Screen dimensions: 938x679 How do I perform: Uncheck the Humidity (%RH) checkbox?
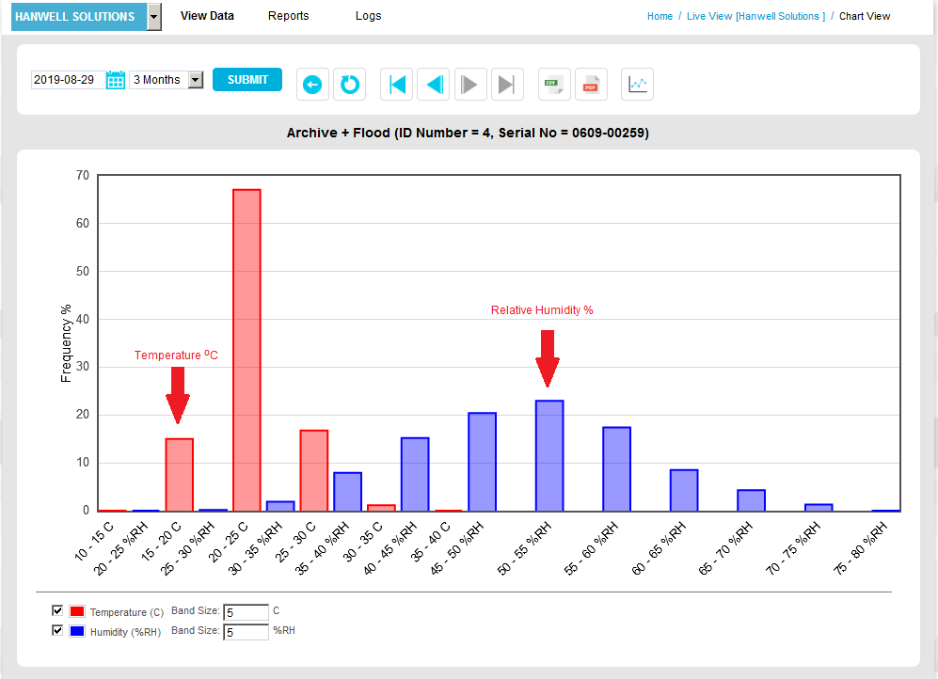(x=57, y=631)
